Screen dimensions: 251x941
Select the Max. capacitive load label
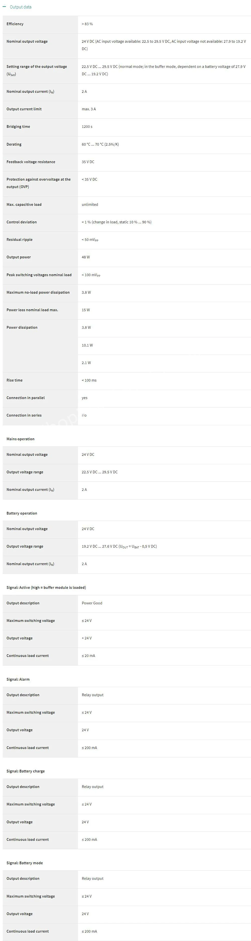point(24,205)
